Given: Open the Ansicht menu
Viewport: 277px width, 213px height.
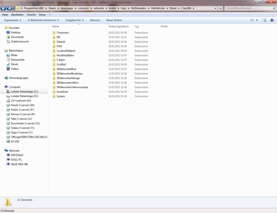Looking at the screenshot, I should click(x=31, y=15).
